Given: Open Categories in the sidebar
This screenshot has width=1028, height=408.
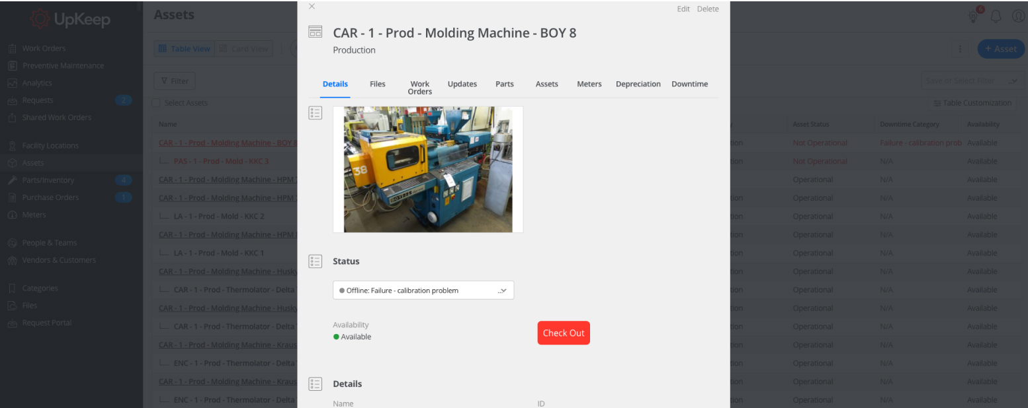Looking at the screenshot, I should pos(40,288).
